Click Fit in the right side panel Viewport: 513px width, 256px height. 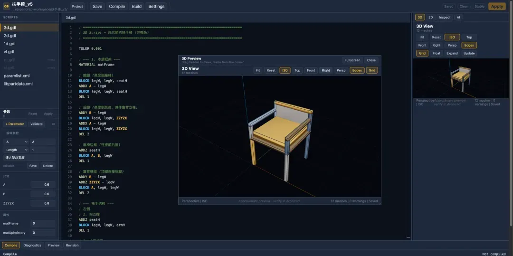tap(422, 37)
